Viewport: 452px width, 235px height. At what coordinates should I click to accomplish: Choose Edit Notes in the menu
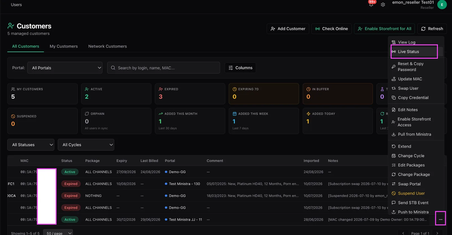click(x=416, y=110)
